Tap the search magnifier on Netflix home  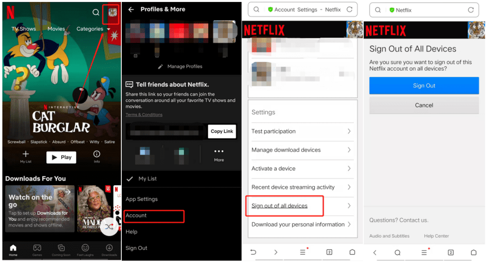coord(96,12)
